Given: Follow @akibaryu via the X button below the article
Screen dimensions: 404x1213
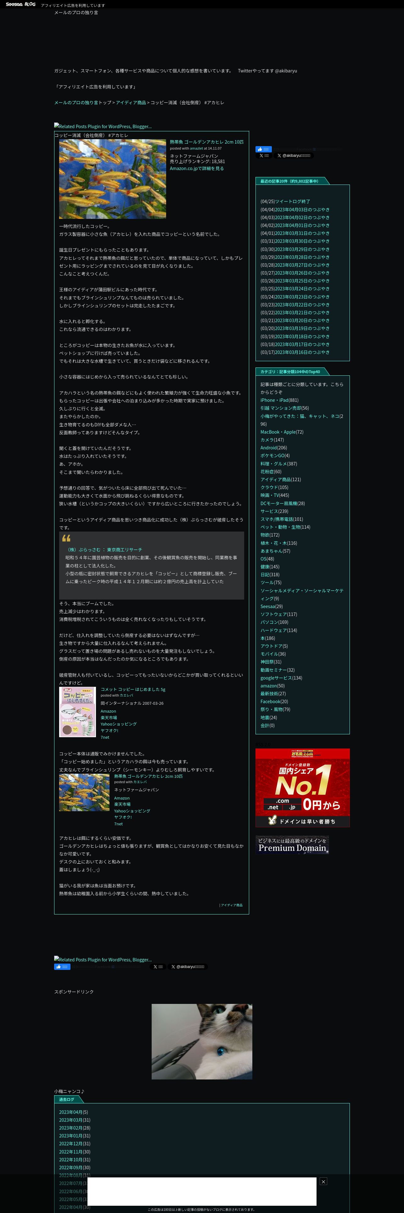Looking at the screenshot, I should click(188, 967).
